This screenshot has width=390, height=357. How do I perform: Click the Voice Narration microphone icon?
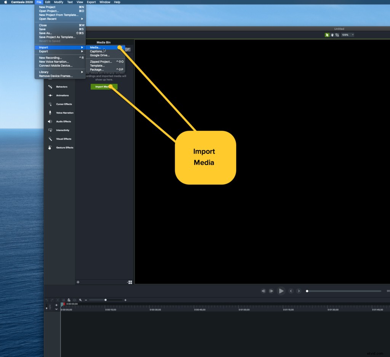pos(50,113)
